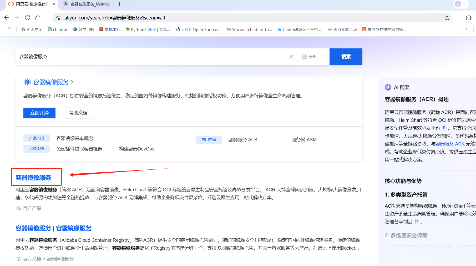Expand the 全部 search scope dropdown

tap(313, 57)
